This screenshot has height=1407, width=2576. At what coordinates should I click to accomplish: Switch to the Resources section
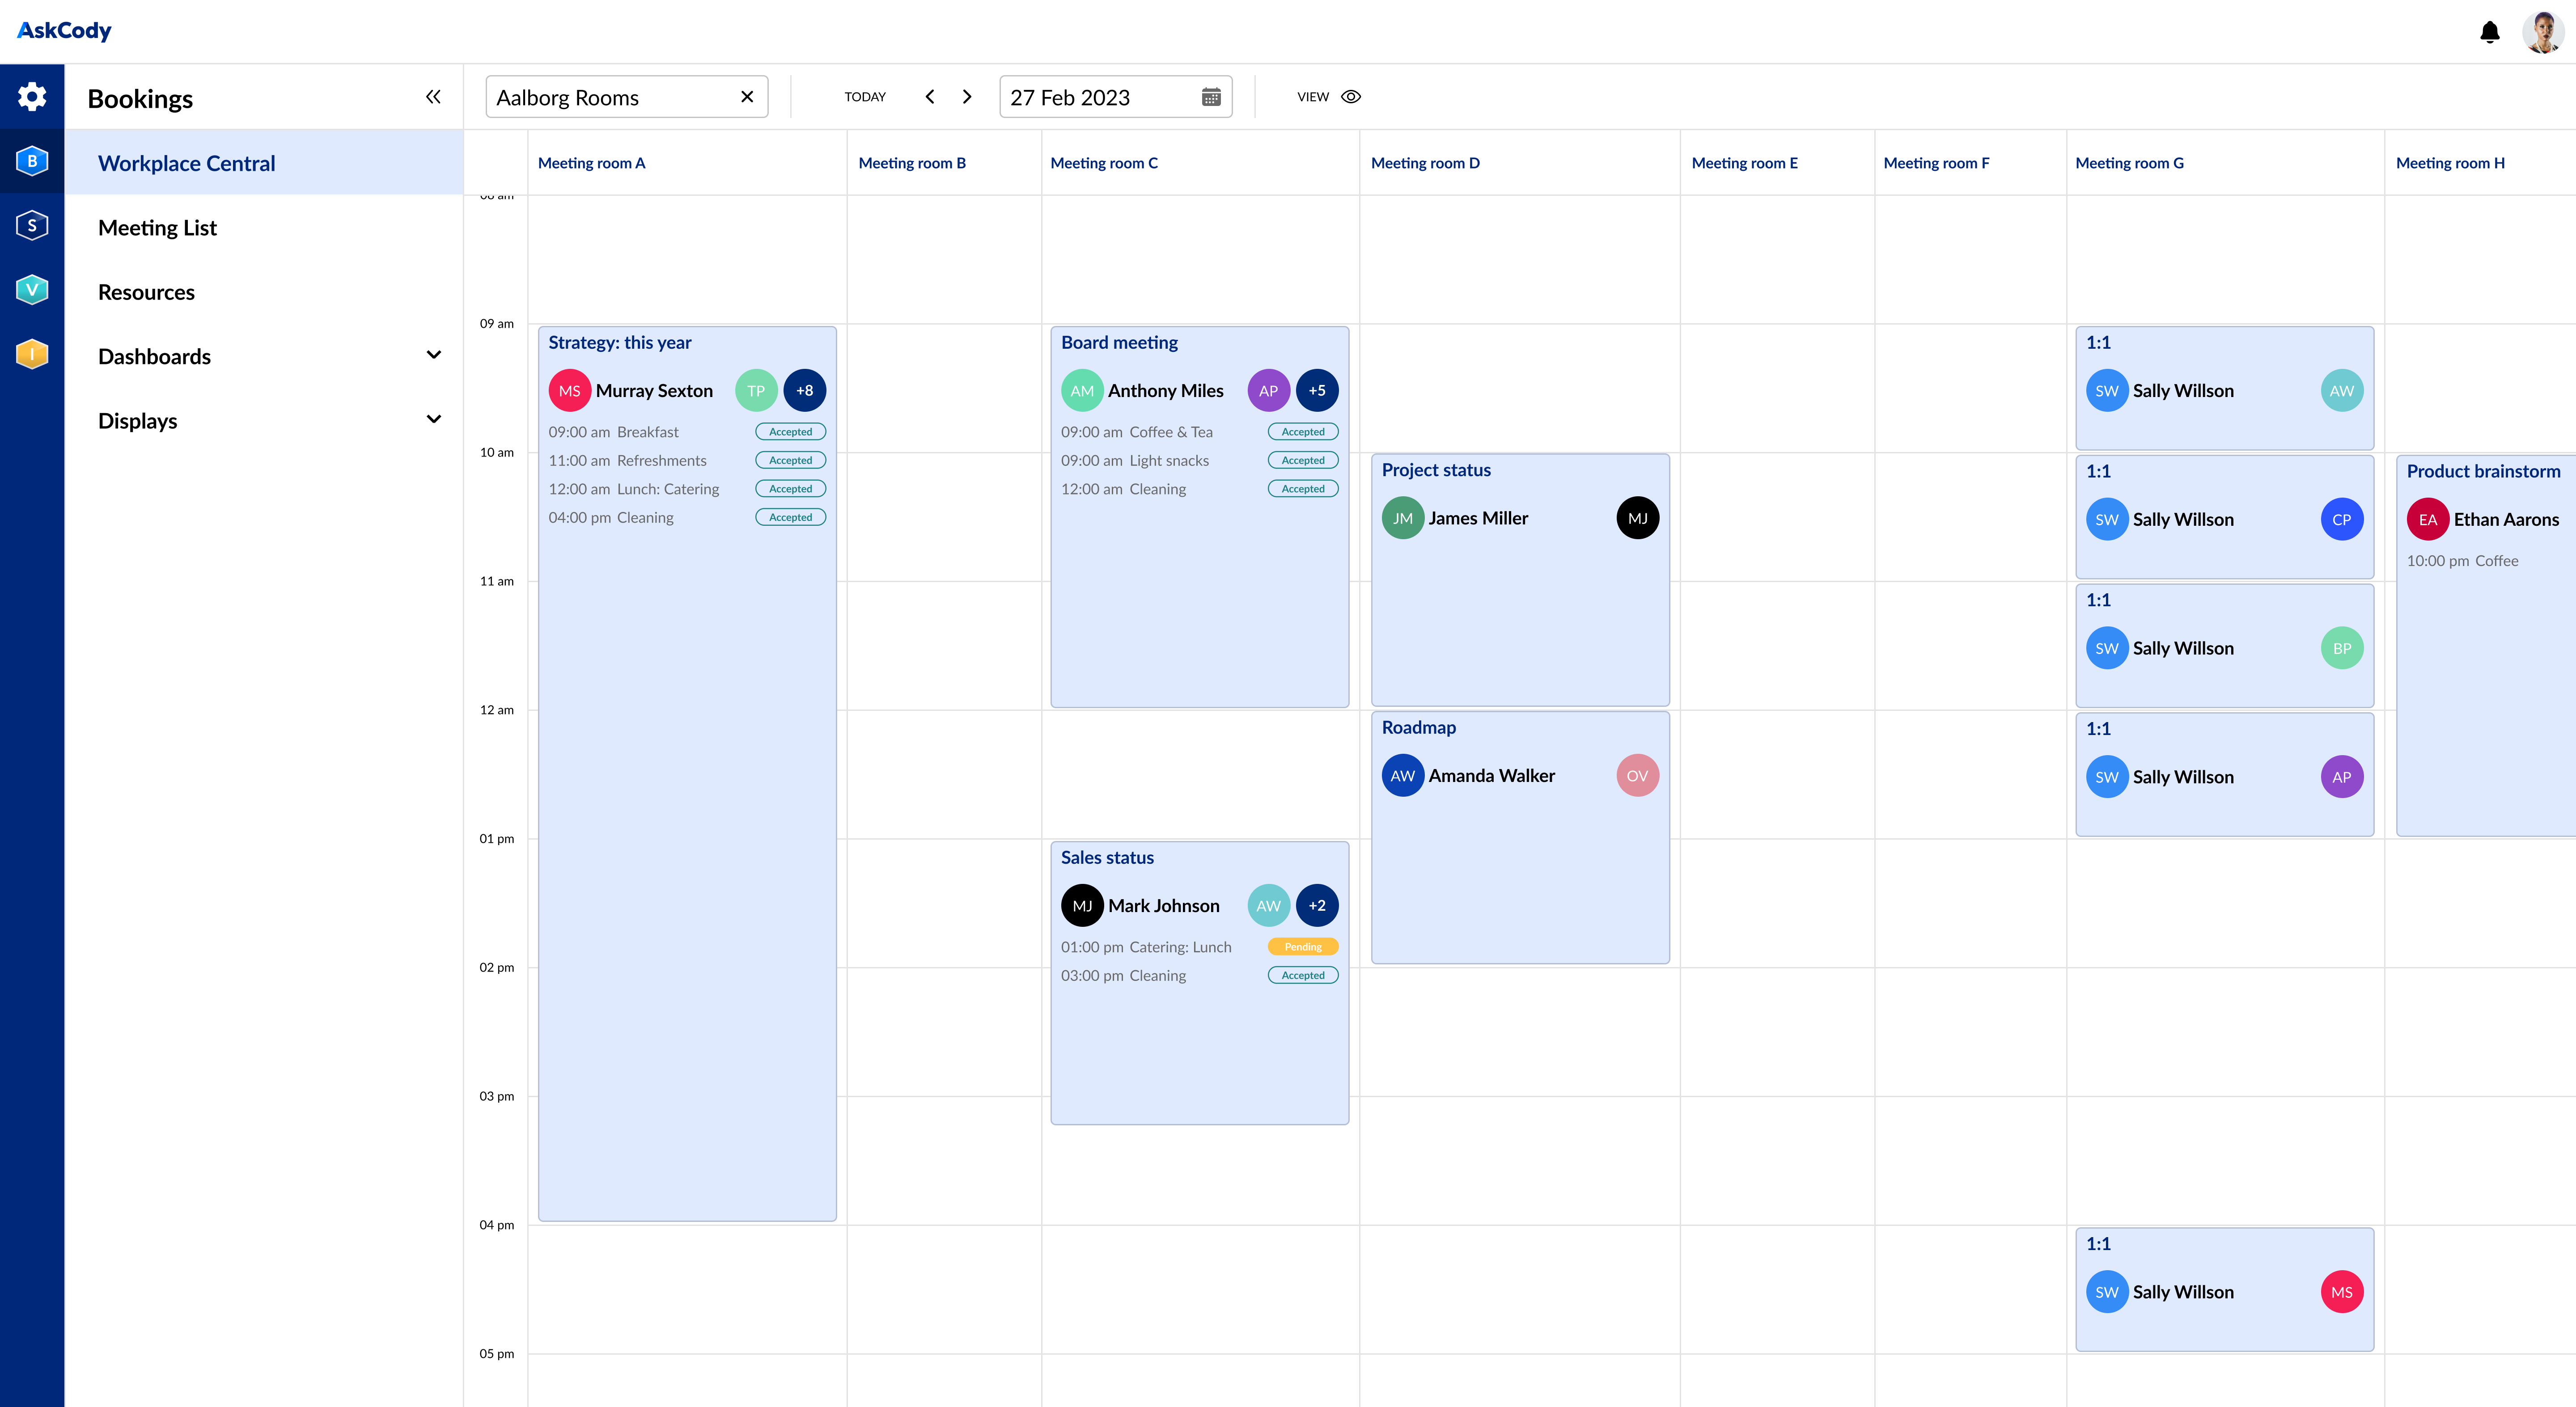pos(146,291)
